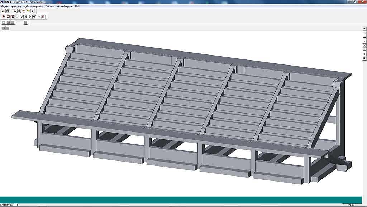
Task: Open the Pushover menu
Action: coord(49,6)
